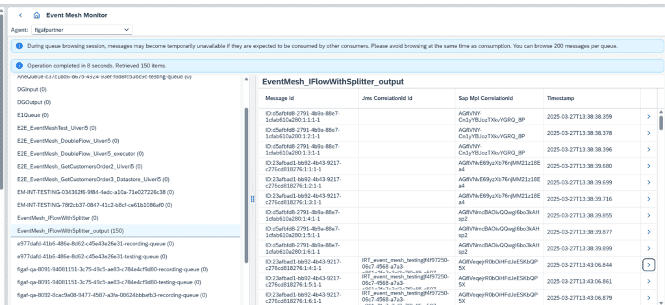Viewport: 665px width, 305px height.
Task: Click message ID ending c276cd818276:1:3:1-1
Action: pyautogui.click(x=303, y=199)
